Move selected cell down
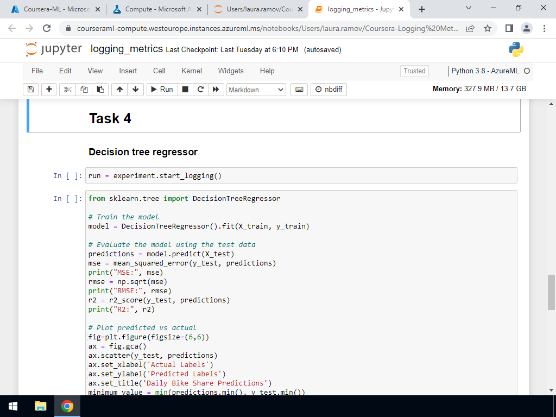 (135, 90)
